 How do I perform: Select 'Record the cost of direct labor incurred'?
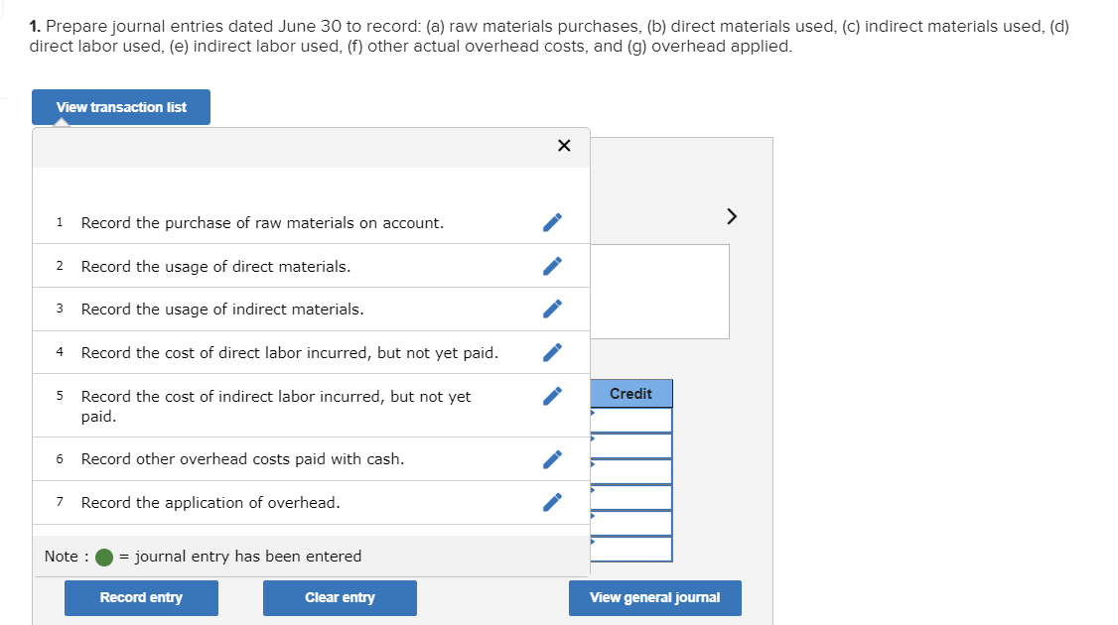tap(290, 353)
